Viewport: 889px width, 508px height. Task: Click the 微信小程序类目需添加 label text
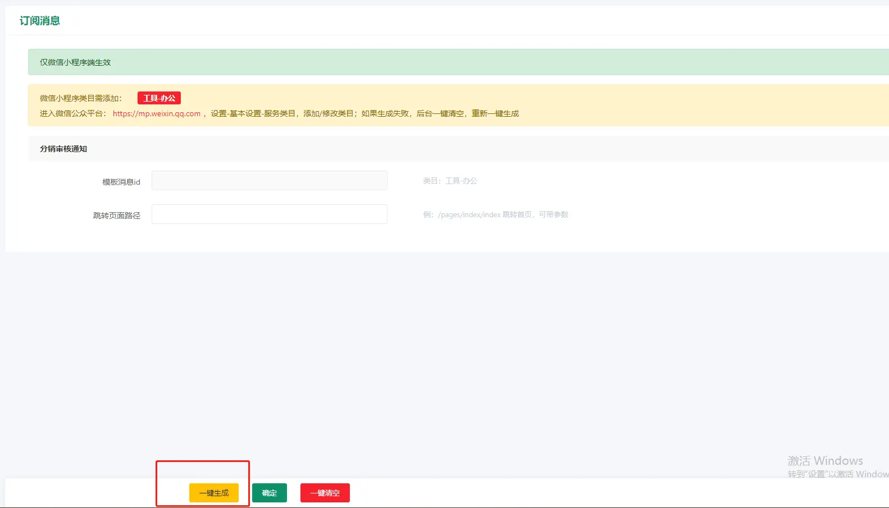pyautogui.click(x=80, y=98)
